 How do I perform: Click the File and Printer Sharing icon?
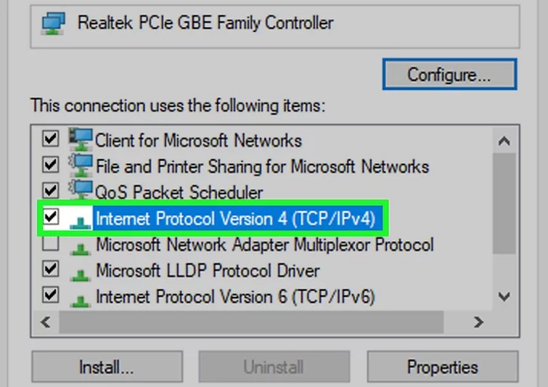coord(81,165)
